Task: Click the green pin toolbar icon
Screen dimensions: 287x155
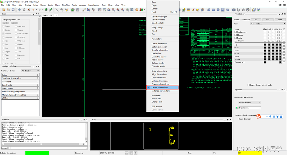Action: [x=51, y=10]
